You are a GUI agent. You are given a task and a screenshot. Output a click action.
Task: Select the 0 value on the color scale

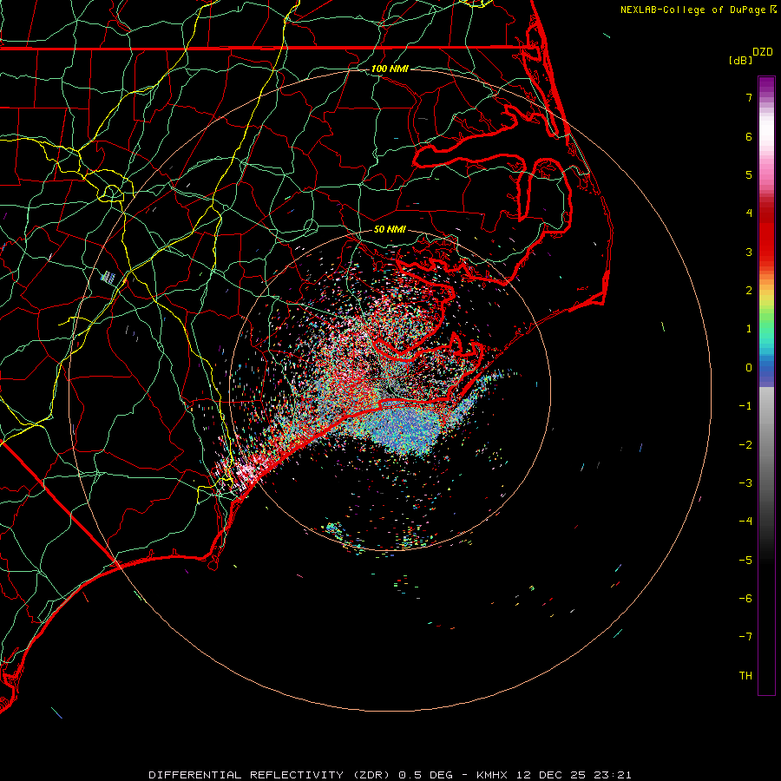click(747, 368)
